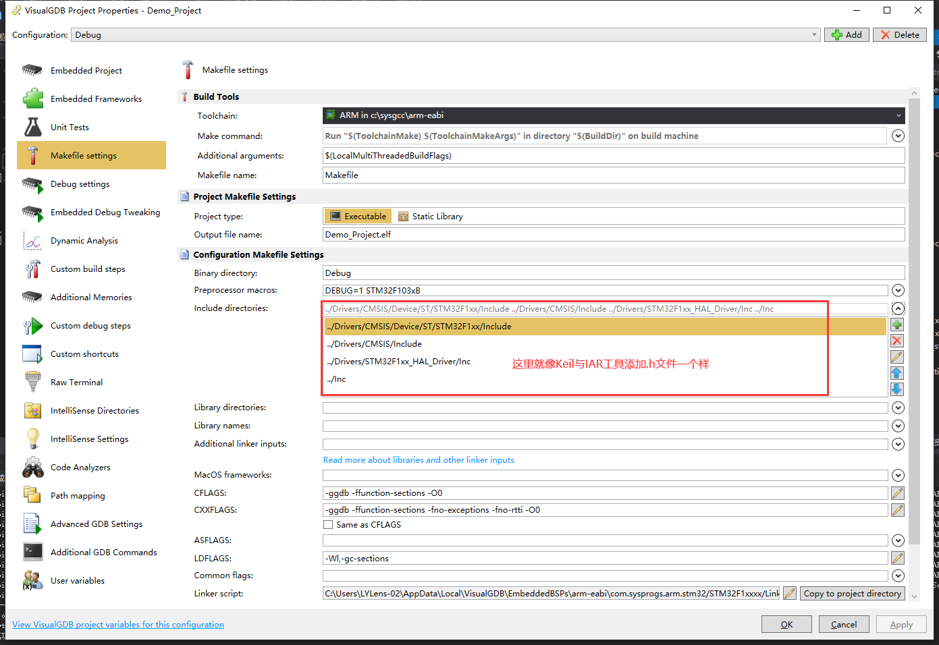Open Read more about libraries link
This screenshot has height=645, width=939.
click(419, 460)
